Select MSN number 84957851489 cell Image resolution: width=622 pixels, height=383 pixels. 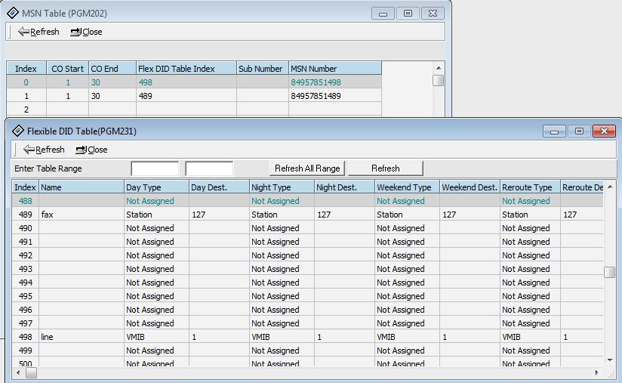(334, 96)
